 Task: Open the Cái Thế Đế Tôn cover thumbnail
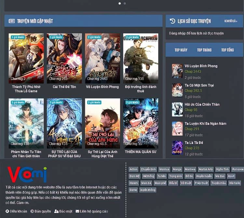tap(64, 58)
